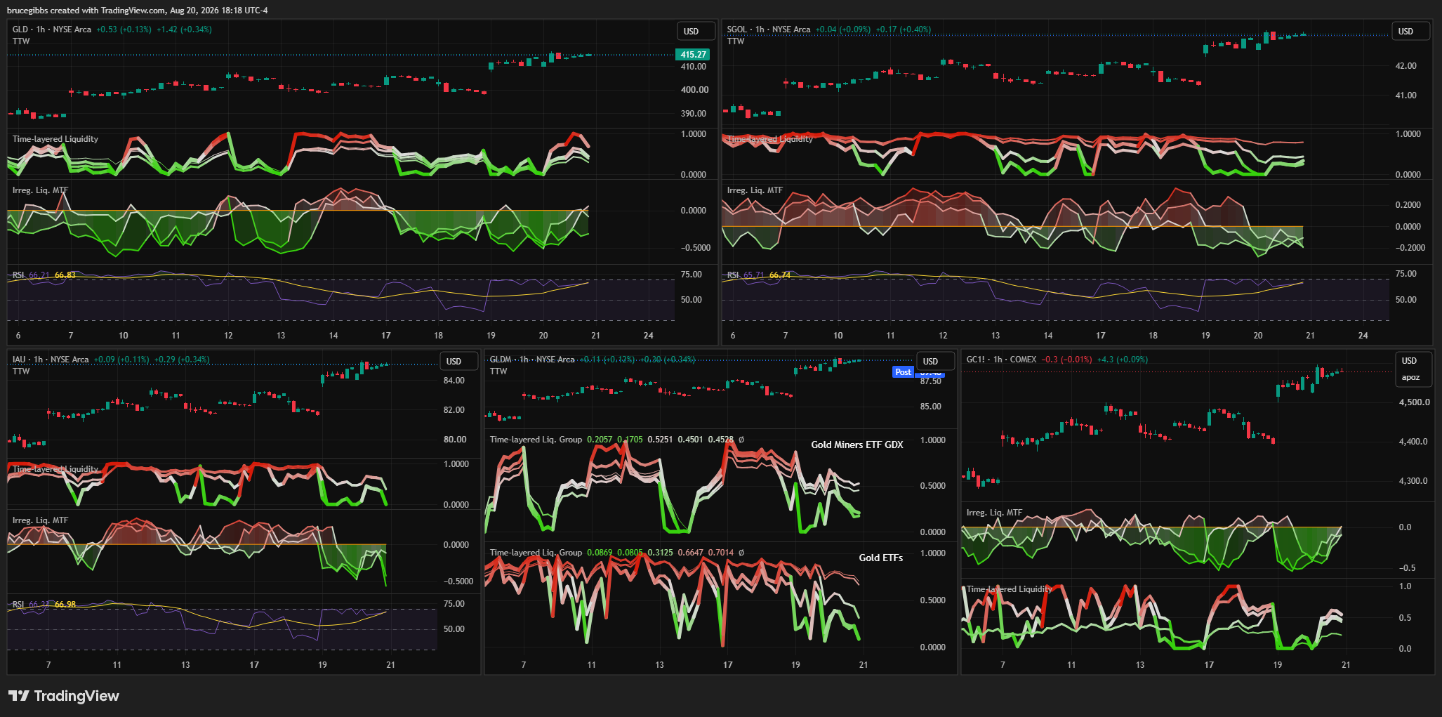Select Time-layered Liquidity legend on IAU chart
Viewport: 1442px width, 717px height.
(x=55, y=469)
